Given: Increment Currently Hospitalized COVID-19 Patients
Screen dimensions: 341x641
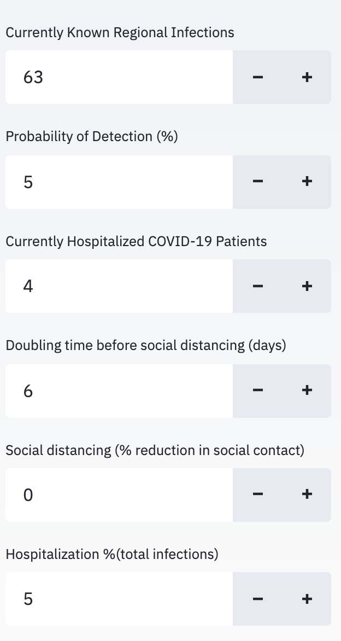Looking at the screenshot, I should click(307, 286).
